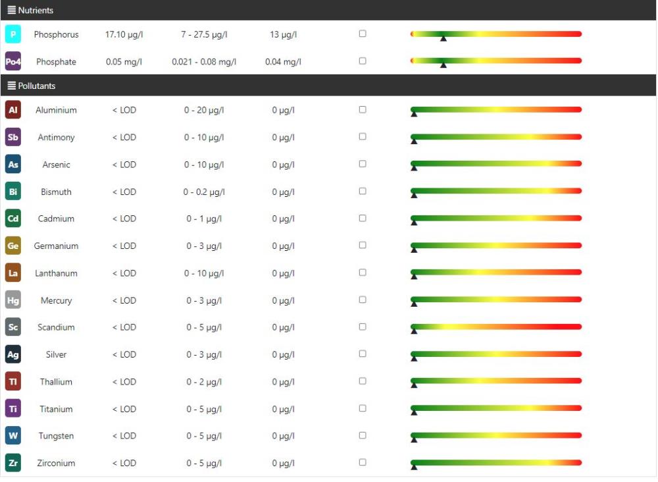Click the Zirconium element badge
The width and height of the screenshot is (658, 482).
click(13, 462)
